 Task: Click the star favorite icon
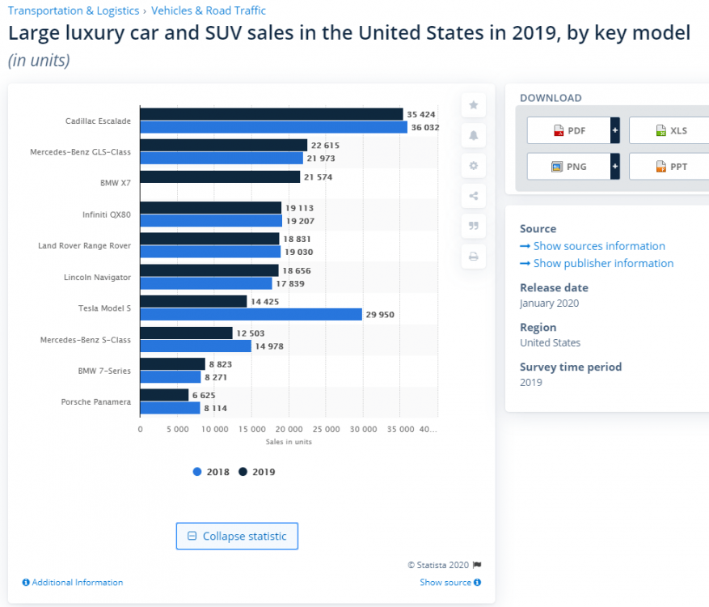tap(474, 105)
